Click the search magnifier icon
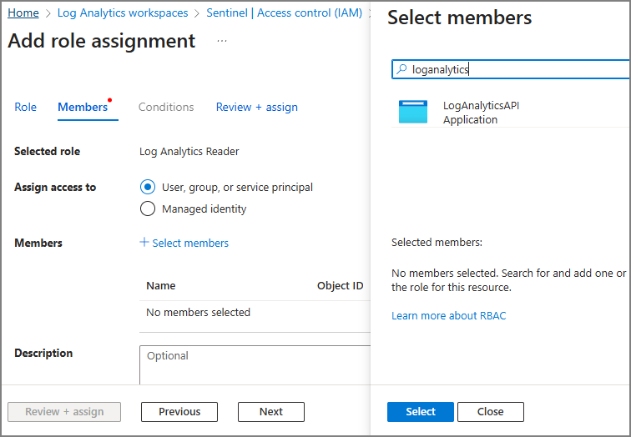The width and height of the screenshot is (631, 437). coord(401,69)
